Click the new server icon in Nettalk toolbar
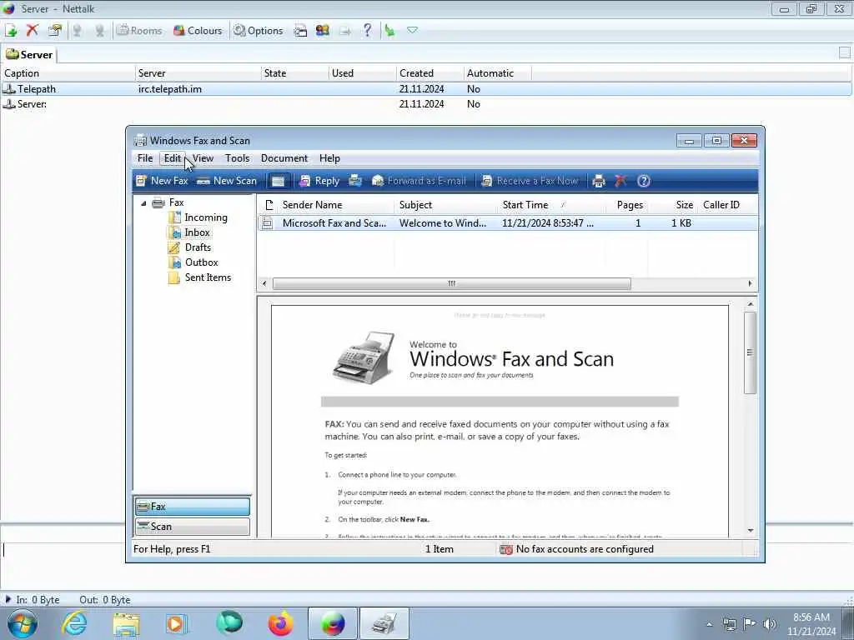The image size is (854, 640). click(11, 31)
